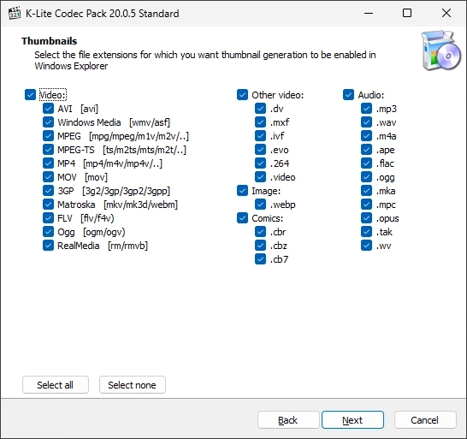Toggle the Video group checkbox

(31, 95)
